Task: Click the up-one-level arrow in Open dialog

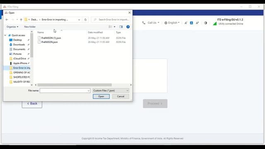Action: [x=21, y=19]
